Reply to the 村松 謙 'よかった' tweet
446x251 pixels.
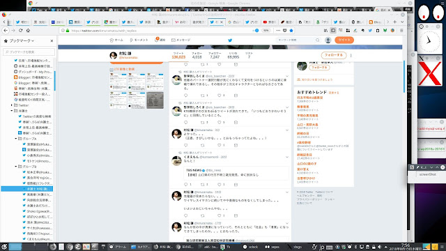(x=186, y=145)
